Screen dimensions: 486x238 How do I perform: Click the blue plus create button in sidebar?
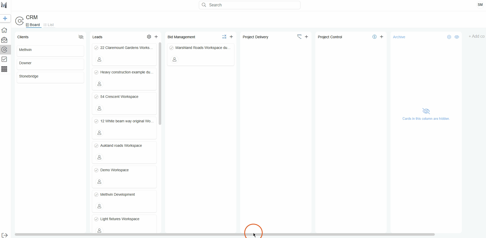5,18
